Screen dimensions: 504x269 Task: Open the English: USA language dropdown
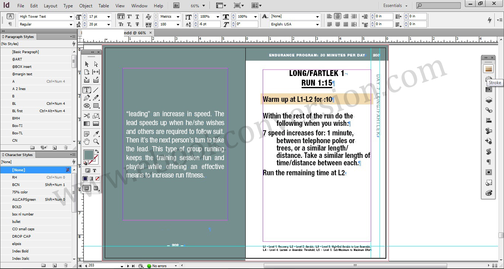317,24
